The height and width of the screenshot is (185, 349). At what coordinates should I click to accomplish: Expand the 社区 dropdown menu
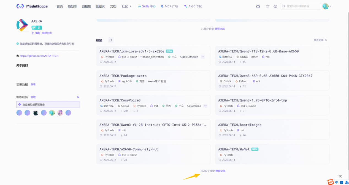[126, 6]
